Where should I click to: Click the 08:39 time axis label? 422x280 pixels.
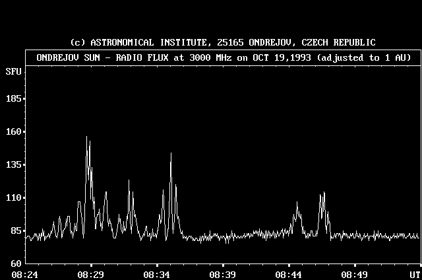(x=223, y=274)
